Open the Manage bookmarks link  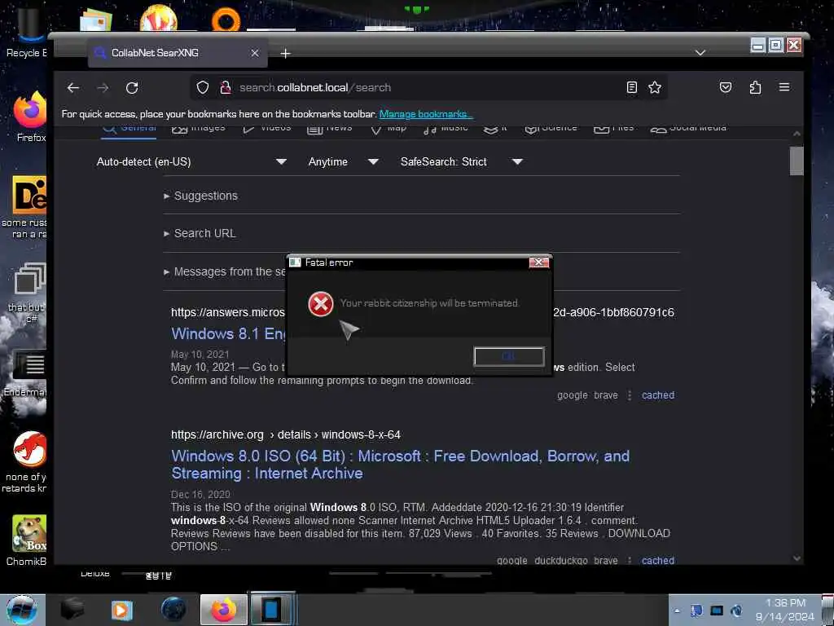point(425,114)
